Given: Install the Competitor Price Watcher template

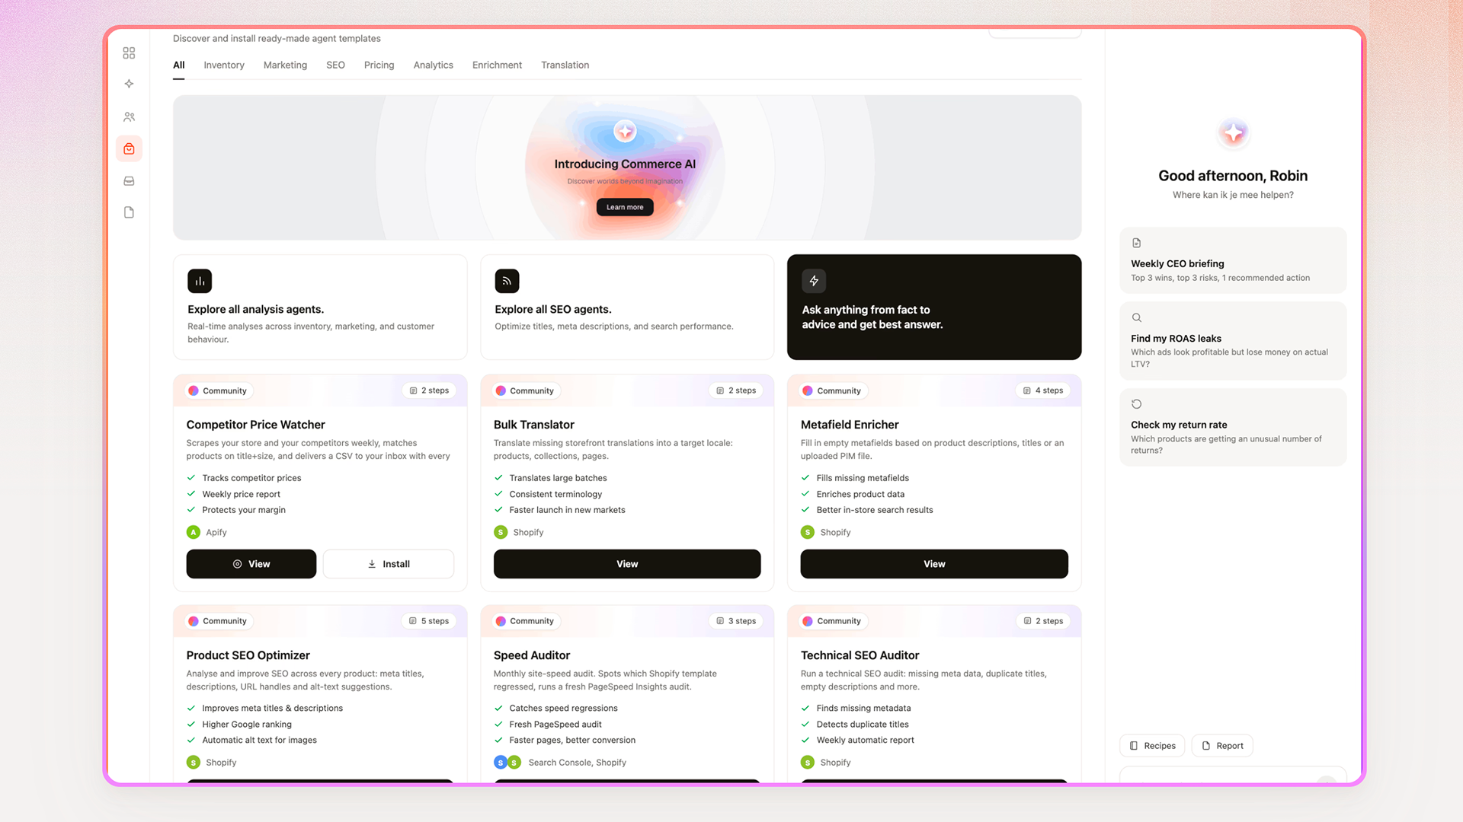Looking at the screenshot, I should coord(389,564).
